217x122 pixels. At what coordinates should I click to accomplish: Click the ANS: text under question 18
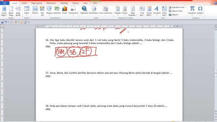click(x=48, y=109)
